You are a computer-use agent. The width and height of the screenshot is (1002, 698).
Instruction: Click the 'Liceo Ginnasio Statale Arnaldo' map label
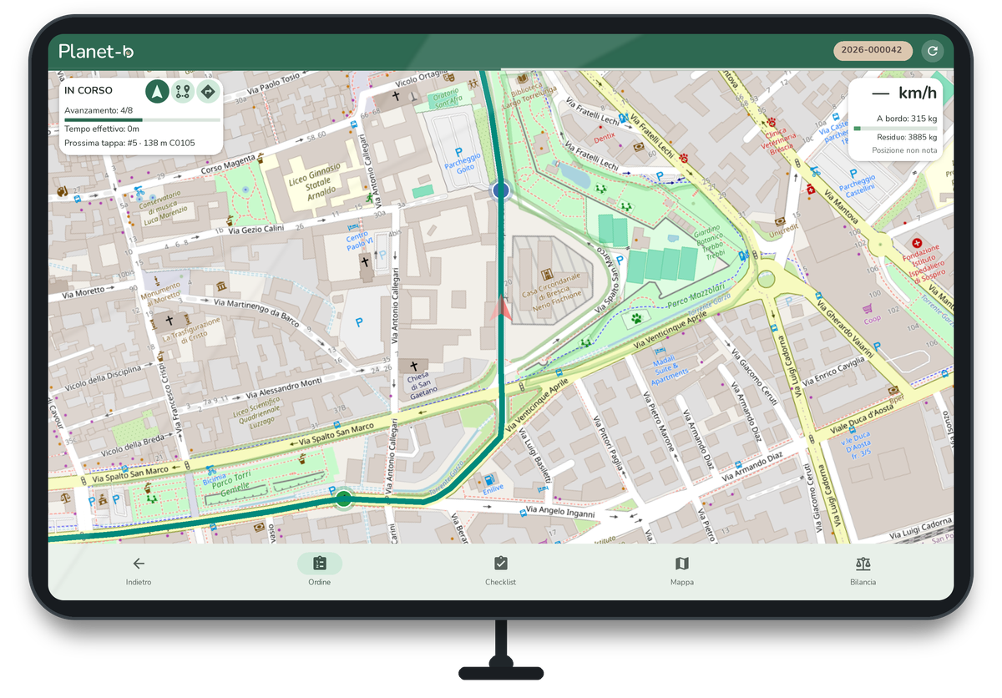[313, 183]
